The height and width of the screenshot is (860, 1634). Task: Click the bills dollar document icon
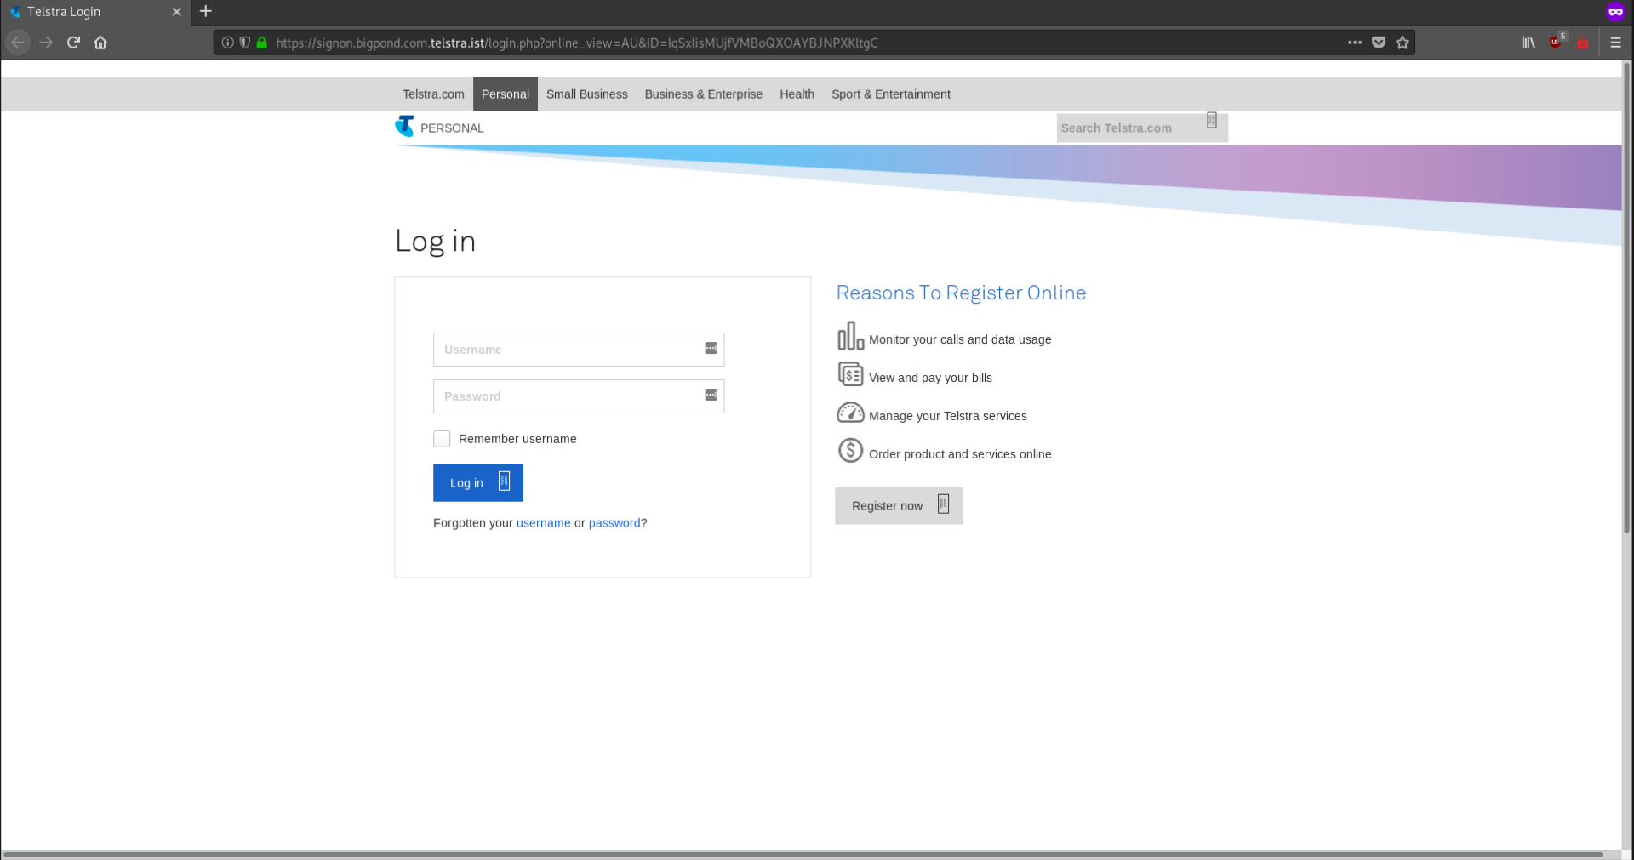(x=850, y=374)
